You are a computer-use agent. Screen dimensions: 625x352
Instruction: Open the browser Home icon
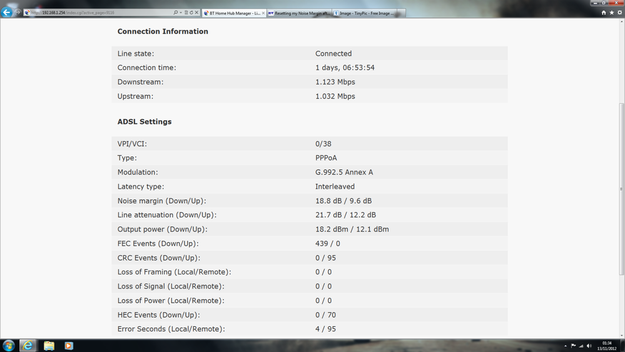point(604,13)
